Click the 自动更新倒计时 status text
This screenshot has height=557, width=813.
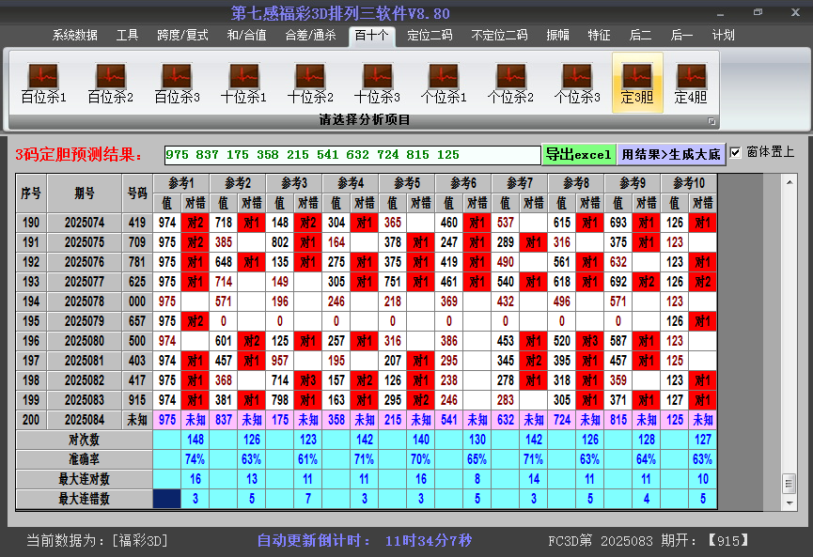tap(365, 541)
